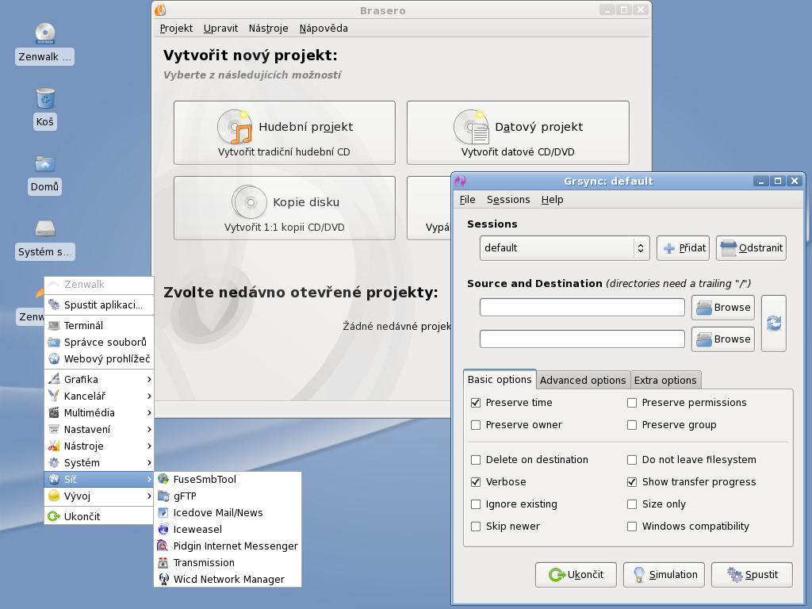Viewport: 812px width, 609px height.
Task: Expand the Vývoj submenu
Action: 99,496
